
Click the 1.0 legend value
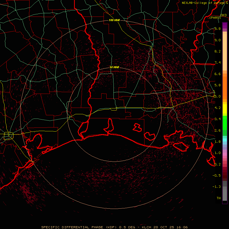[x=218, y=153]
